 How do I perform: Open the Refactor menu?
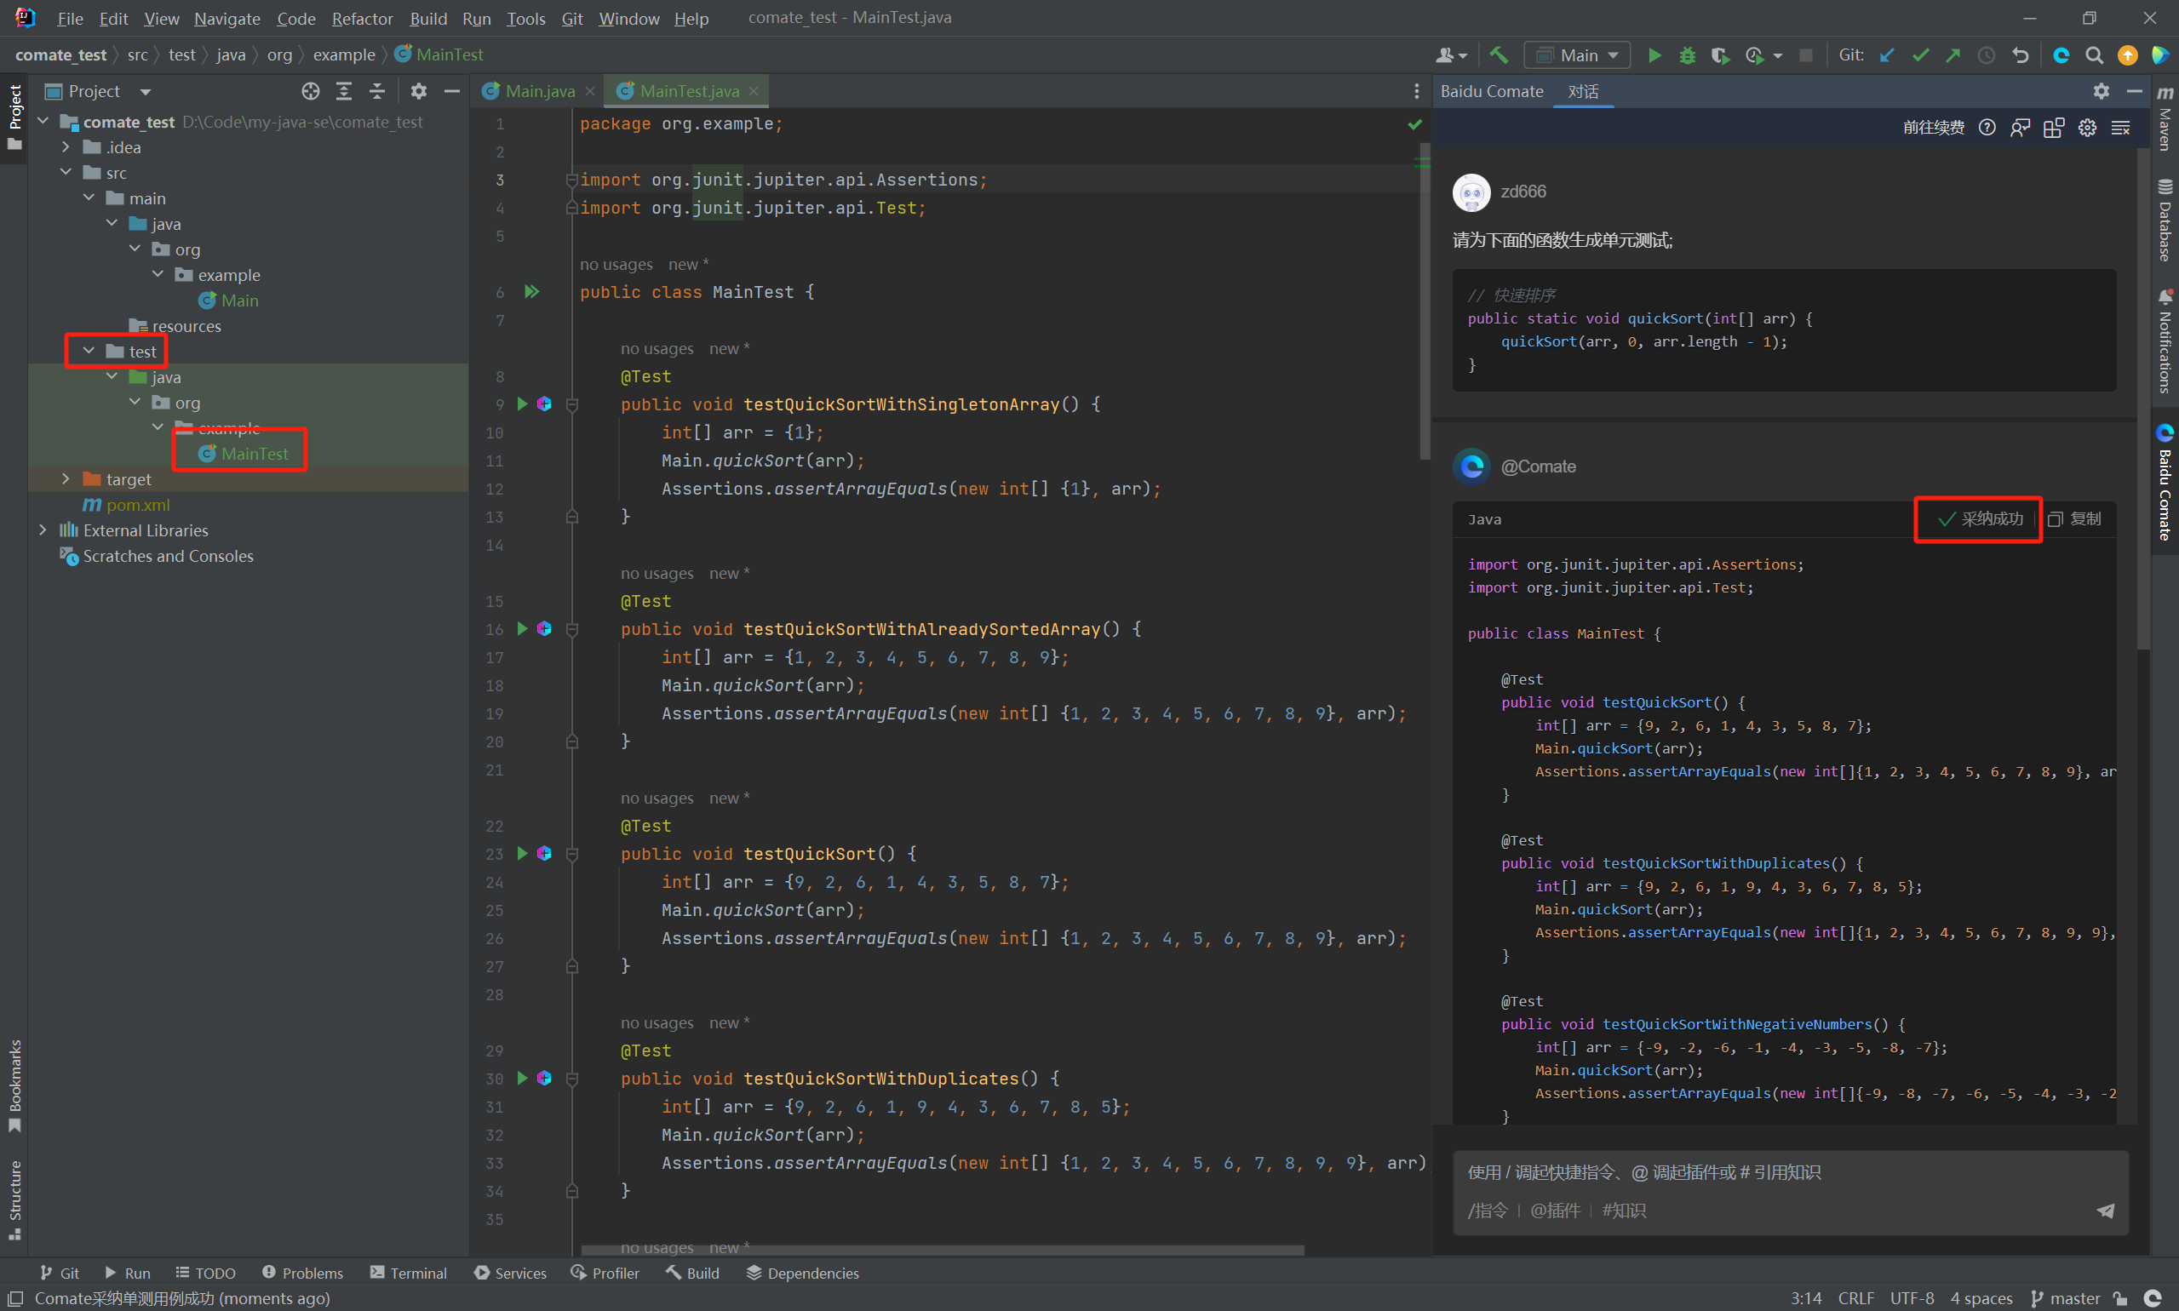361,19
